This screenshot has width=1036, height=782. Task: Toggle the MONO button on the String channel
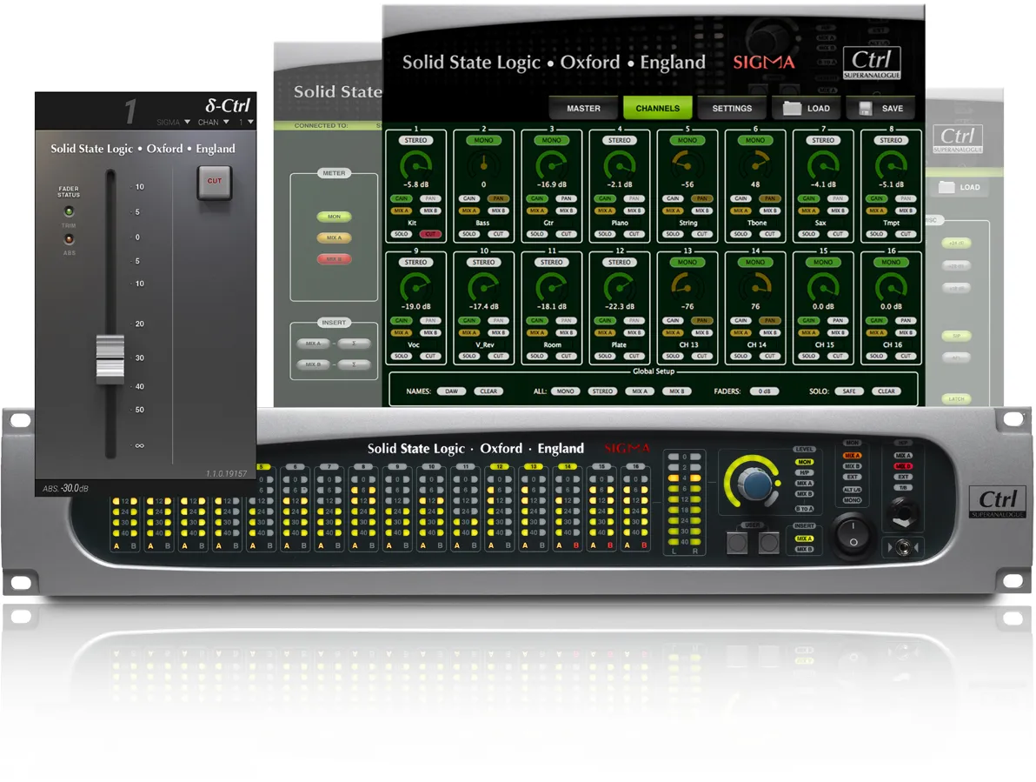pos(687,140)
